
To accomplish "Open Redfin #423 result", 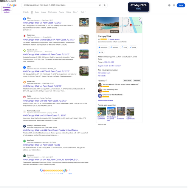I will pyautogui.click(x=45, y=101).
